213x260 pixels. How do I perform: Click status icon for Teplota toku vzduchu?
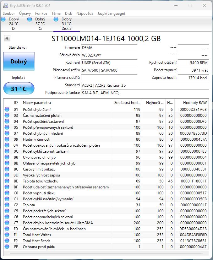tap(7, 181)
